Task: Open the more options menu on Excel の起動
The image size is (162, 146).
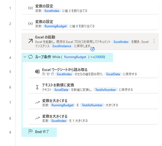Action: coord(154,41)
